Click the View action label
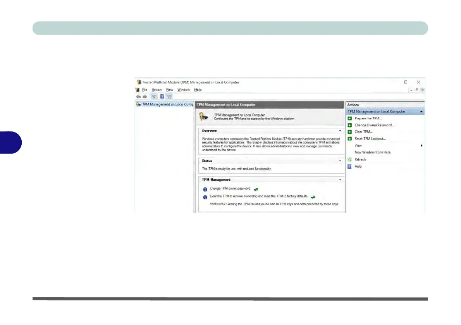 358,146
